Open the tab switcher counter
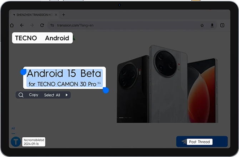Screen dimensions: 239x157 pyautogui.click(x=222, y=25)
